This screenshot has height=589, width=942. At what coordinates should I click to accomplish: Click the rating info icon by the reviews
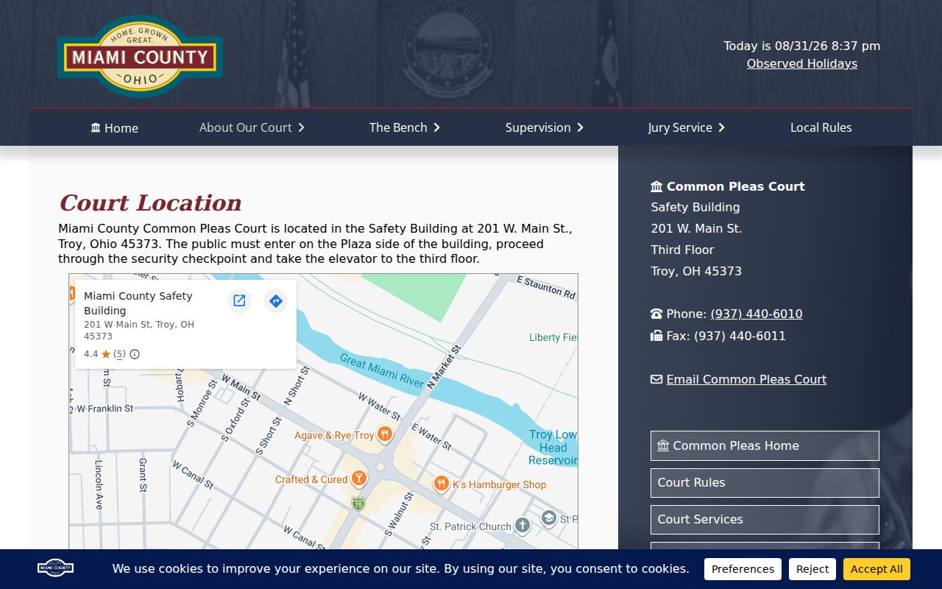pyautogui.click(x=135, y=354)
